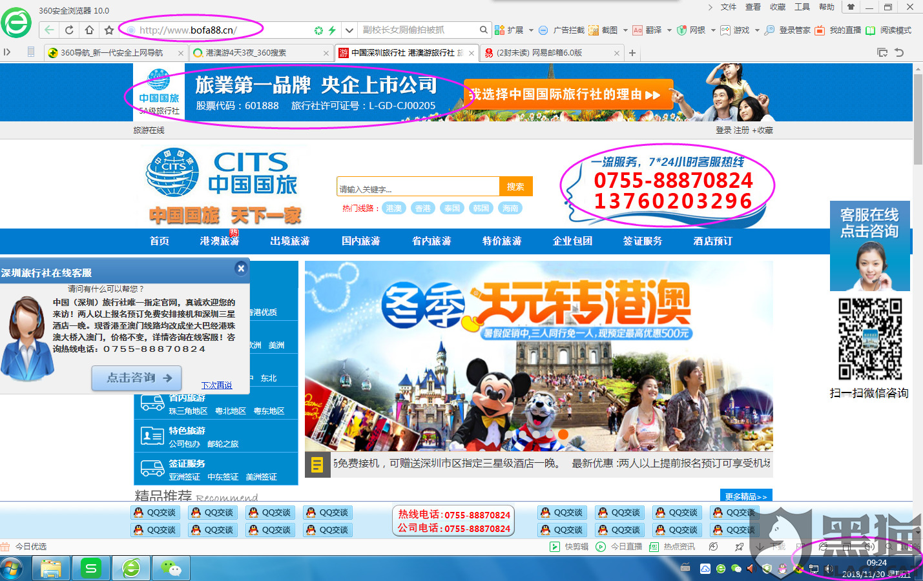
Task: Click the browser address bar URL
Action: [x=188, y=30]
